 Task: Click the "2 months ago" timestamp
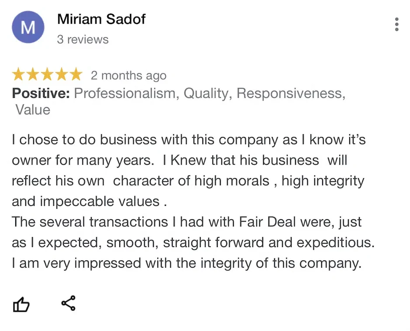tap(129, 76)
